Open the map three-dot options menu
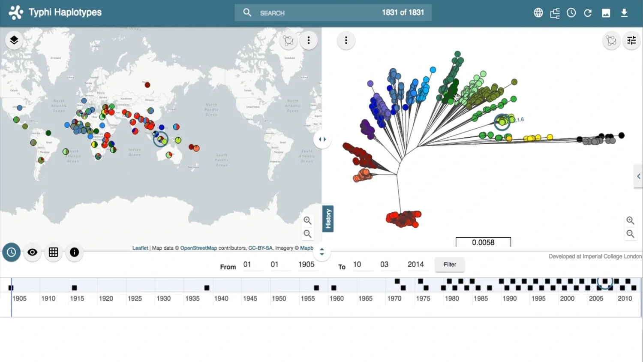 [309, 41]
